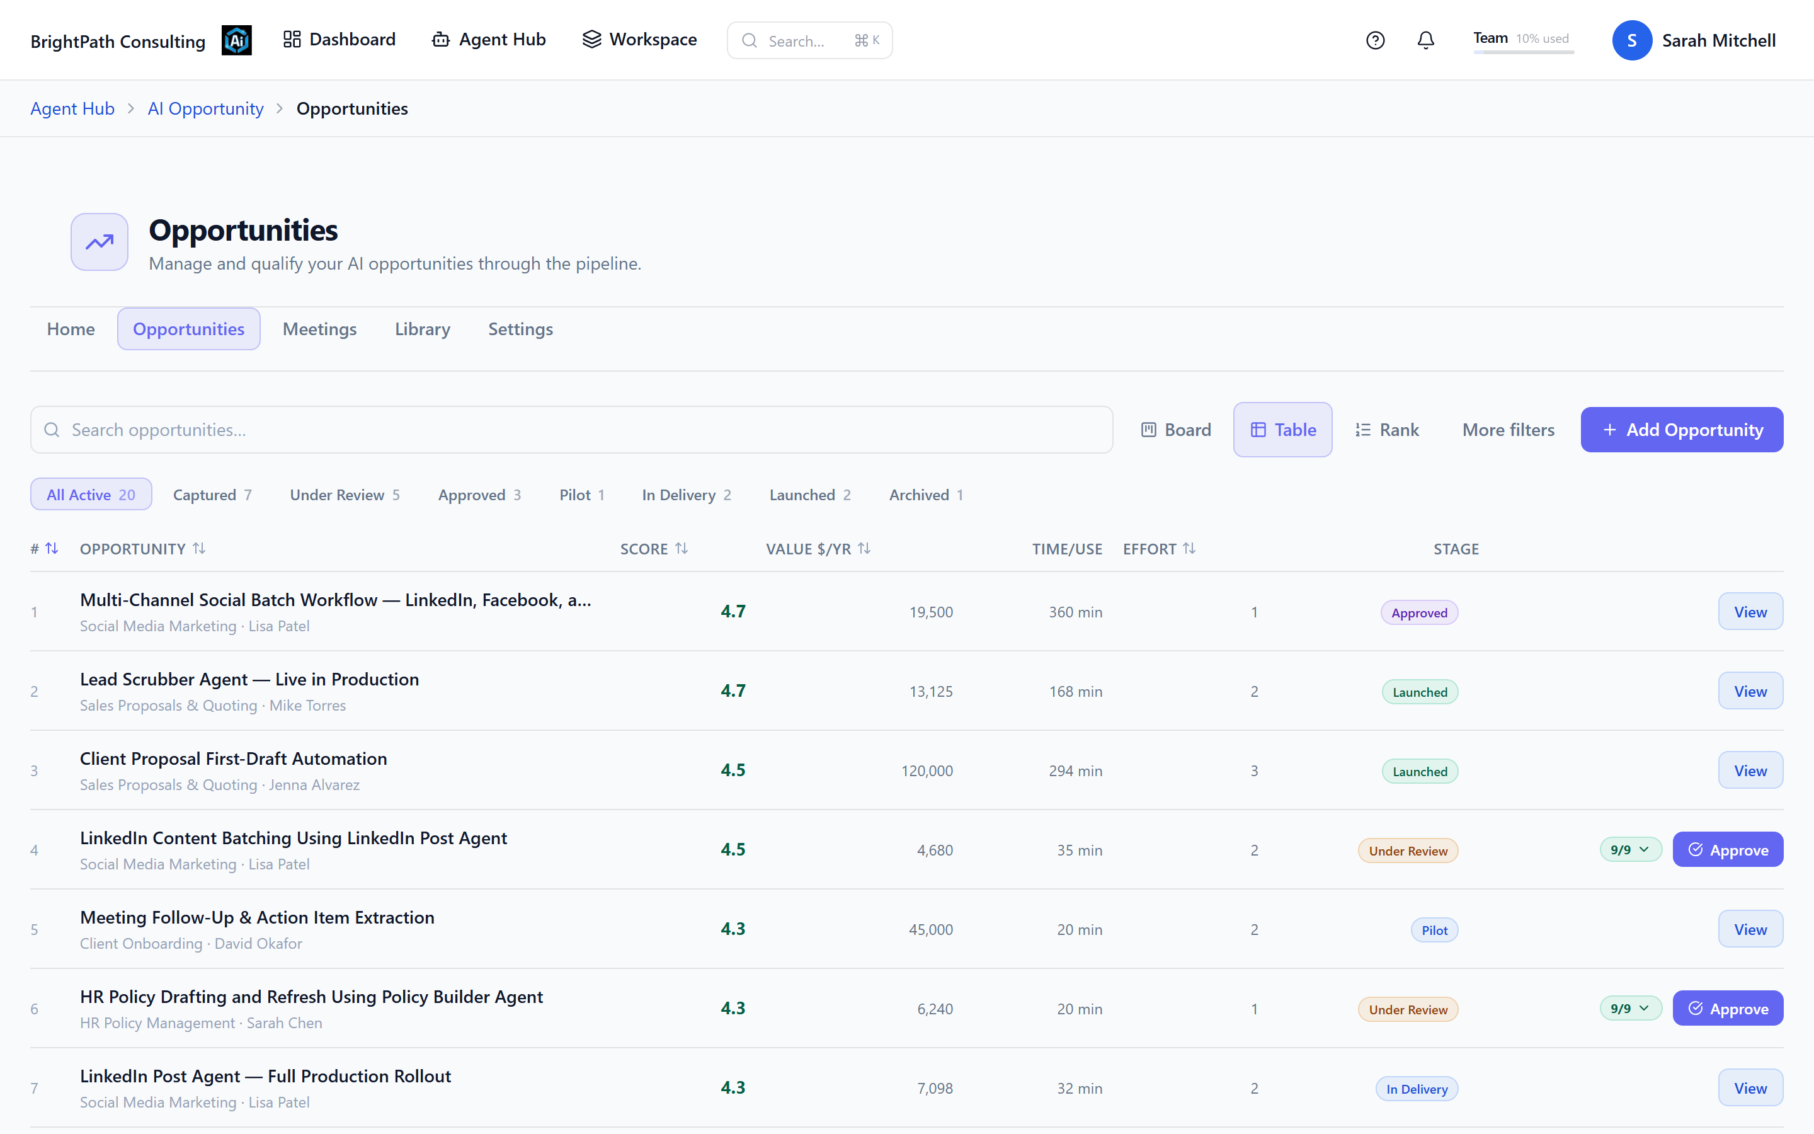The image size is (1814, 1134).
Task: Open Meeting Follow-Up & Action Item Extraction title
Action: tap(257, 918)
